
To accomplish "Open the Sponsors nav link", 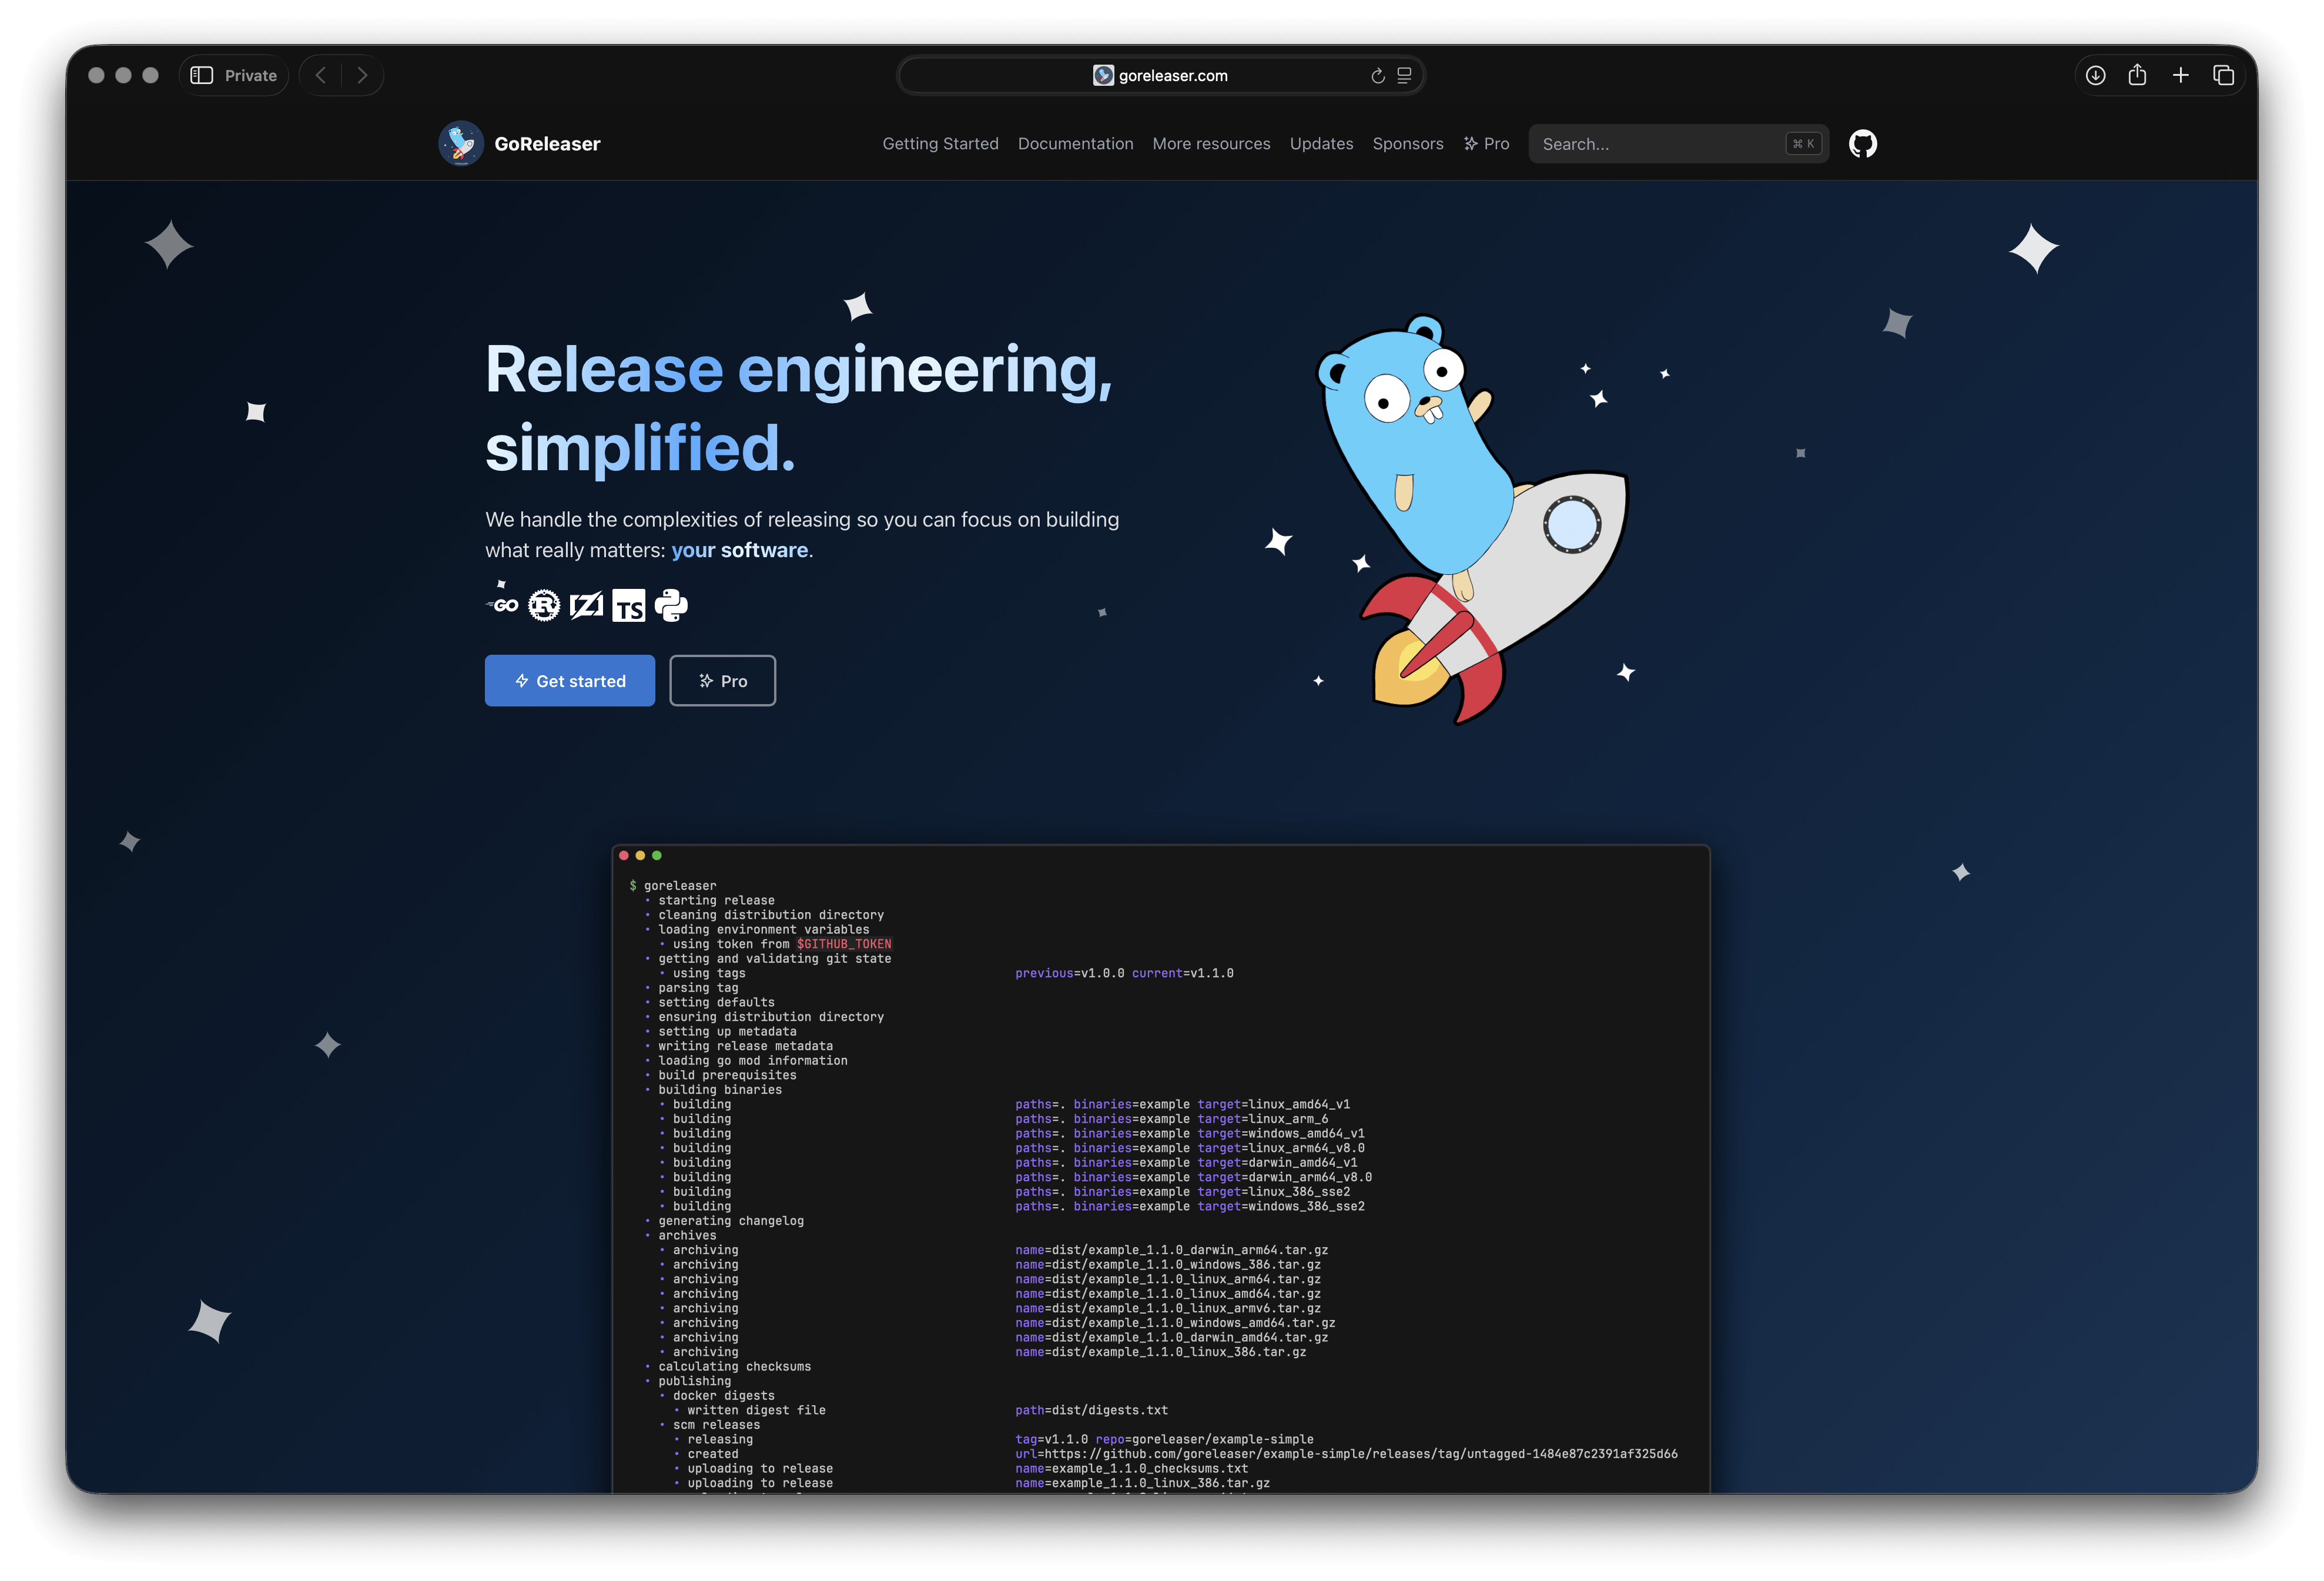I will [1407, 144].
